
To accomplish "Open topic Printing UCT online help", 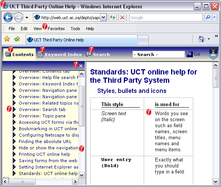I will click(44, 154).
